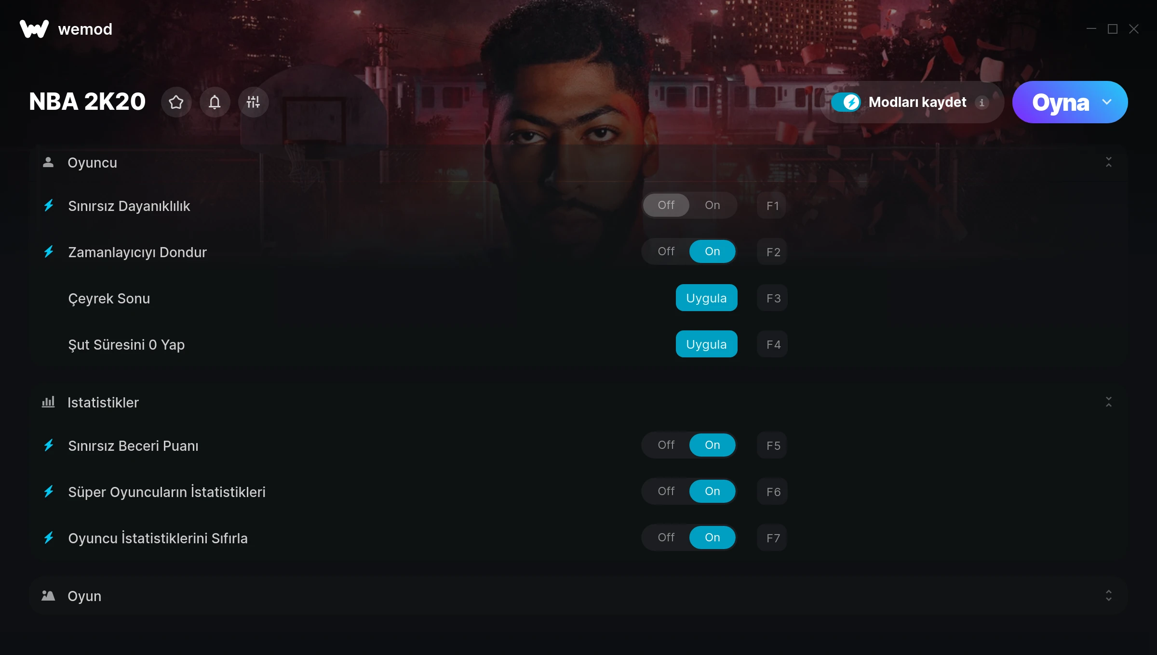Image resolution: width=1157 pixels, height=655 pixels.
Task: Collapse the Istatistikler section
Action: pyautogui.click(x=1108, y=402)
